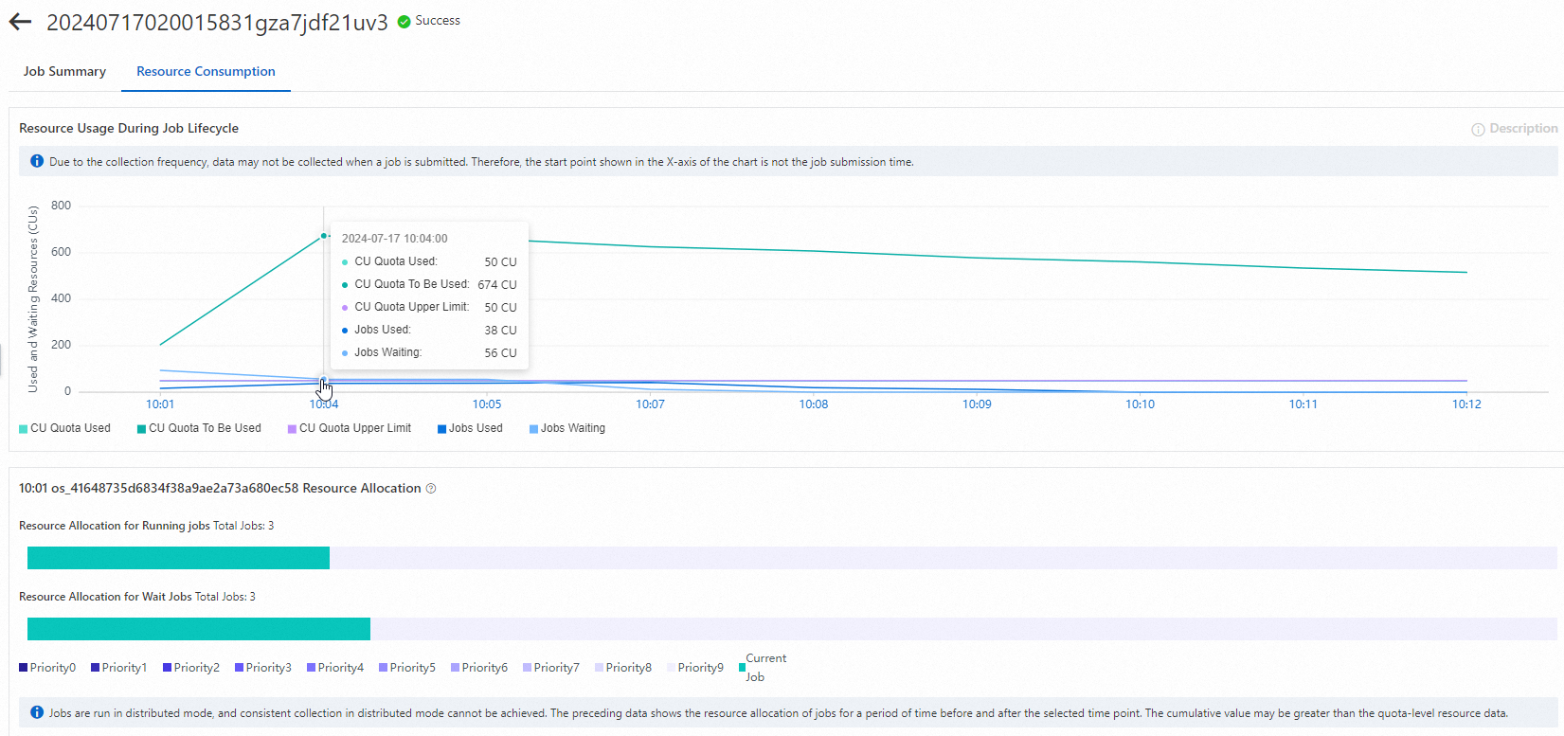The height and width of the screenshot is (736, 1564).
Task: Click the 10:07 point on the chart axis
Action: click(x=650, y=404)
